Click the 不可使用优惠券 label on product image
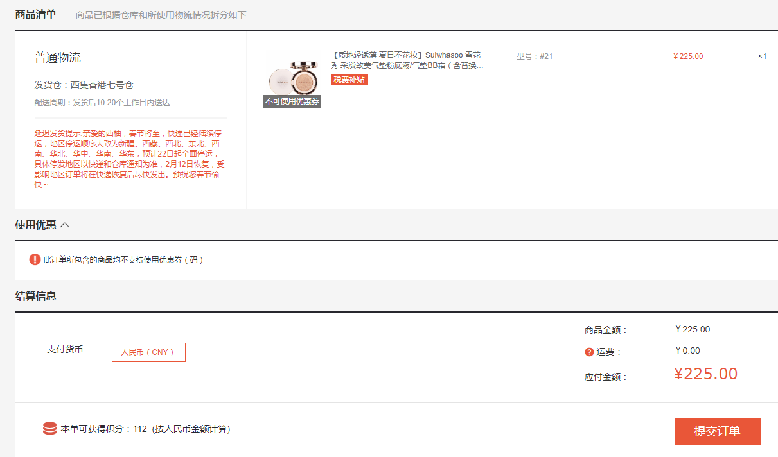 [292, 101]
